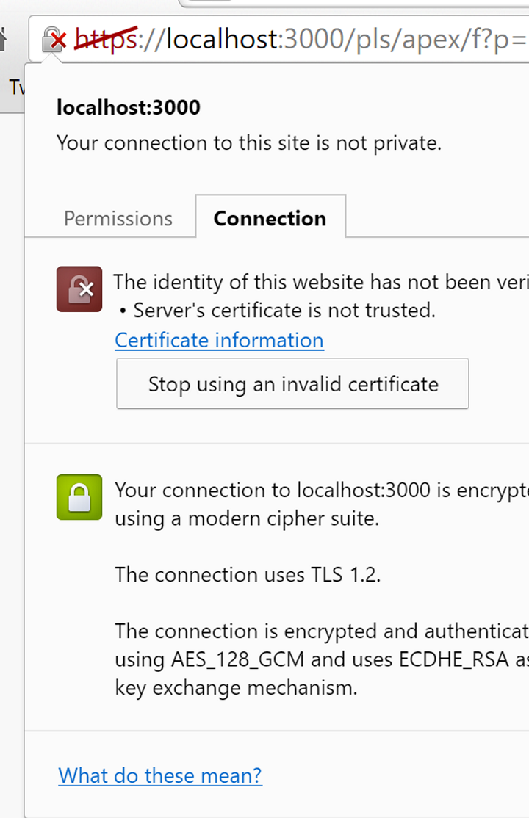Click the green padlock encryption icon

tap(79, 497)
